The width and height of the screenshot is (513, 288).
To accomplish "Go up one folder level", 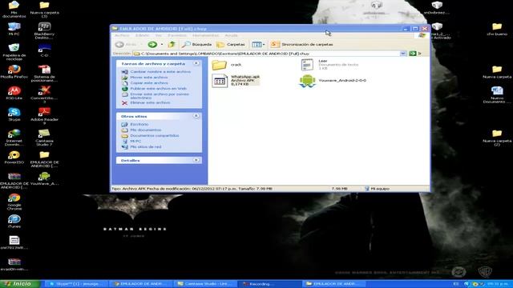I will tap(171, 45).
